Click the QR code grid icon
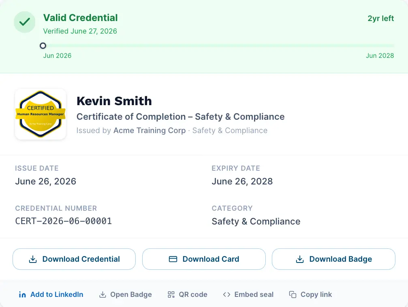This screenshot has height=307, width=408. (171, 294)
